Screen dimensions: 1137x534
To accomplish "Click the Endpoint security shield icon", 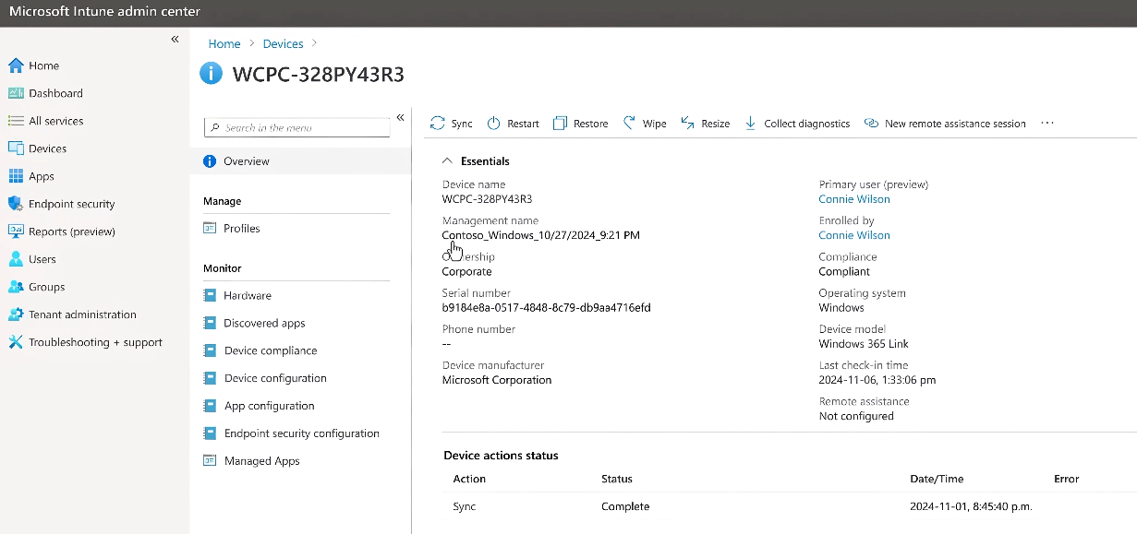I will (x=16, y=204).
